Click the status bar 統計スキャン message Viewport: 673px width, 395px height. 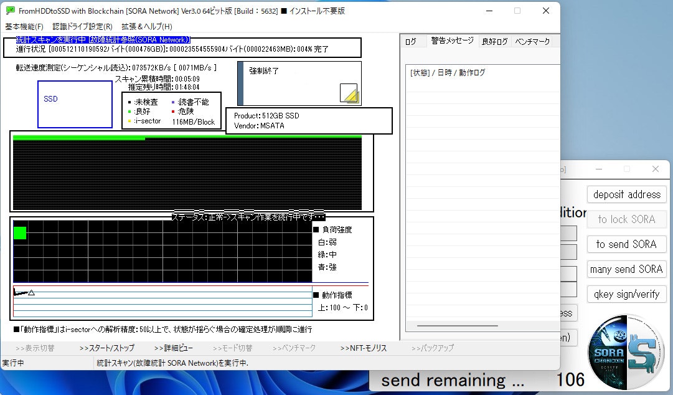pos(172,363)
